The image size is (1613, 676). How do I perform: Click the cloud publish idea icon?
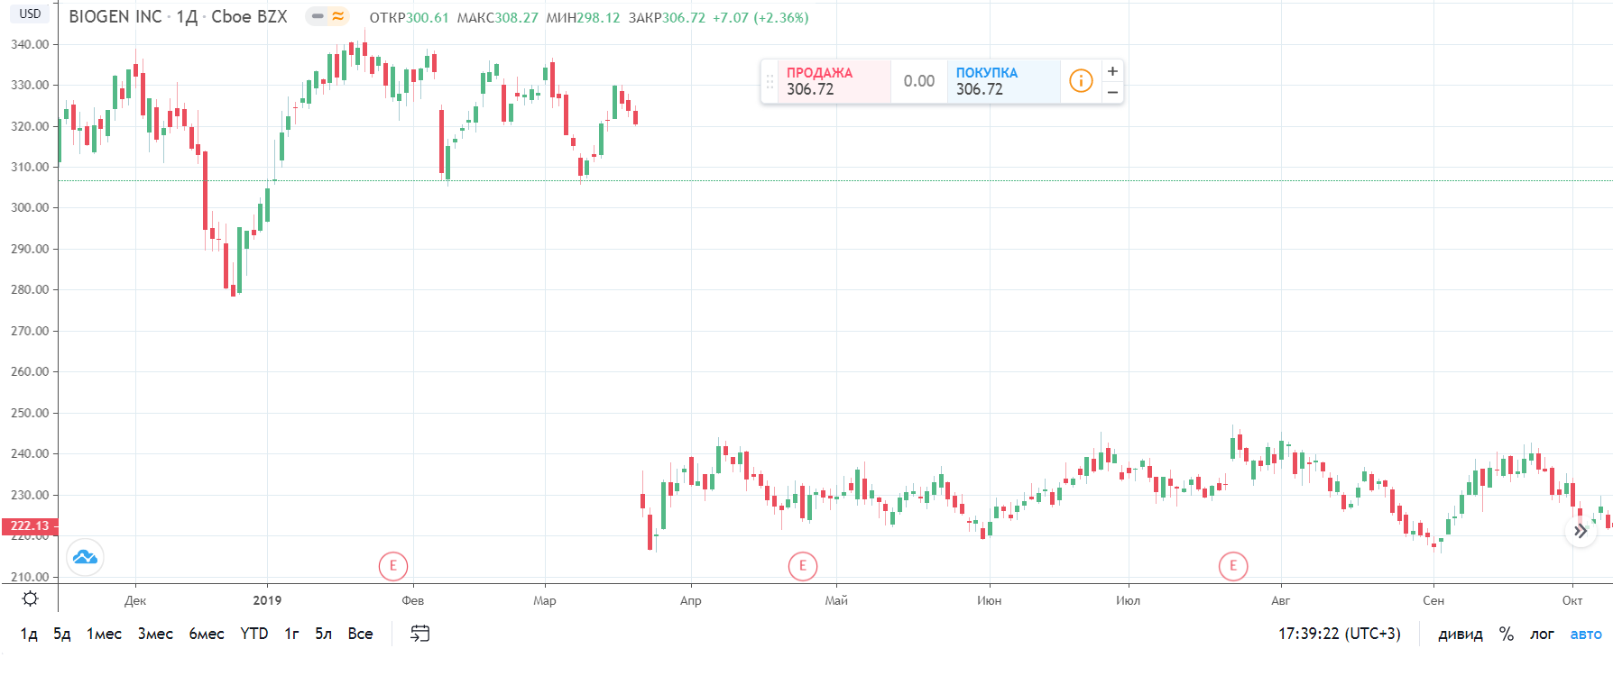[86, 557]
